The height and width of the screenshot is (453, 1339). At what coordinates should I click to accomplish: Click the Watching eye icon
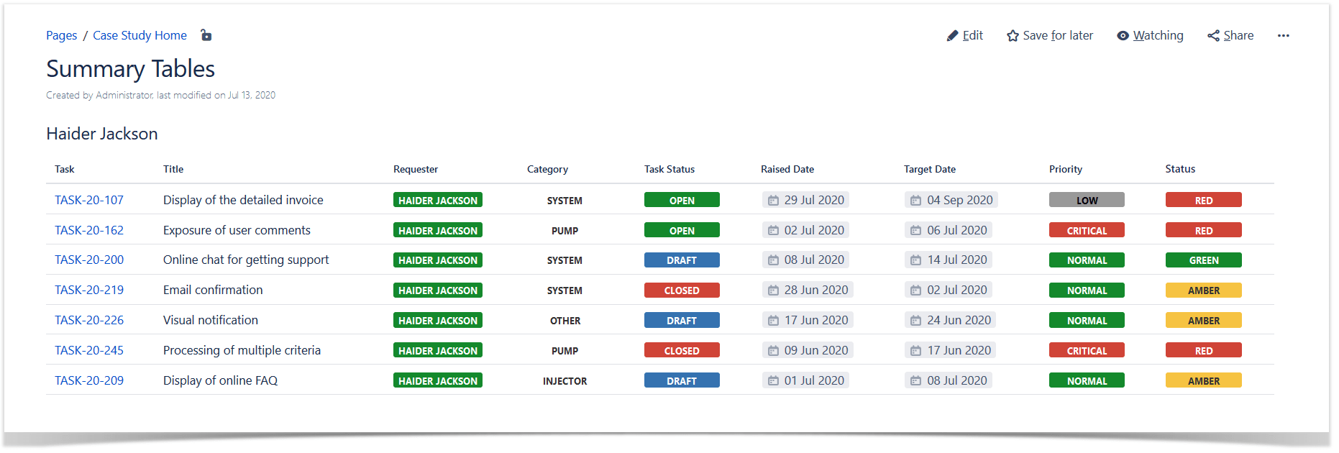[1123, 36]
